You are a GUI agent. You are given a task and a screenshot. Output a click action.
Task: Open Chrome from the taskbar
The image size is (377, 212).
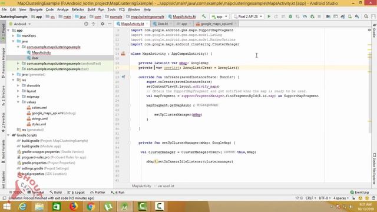click(91, 207)
